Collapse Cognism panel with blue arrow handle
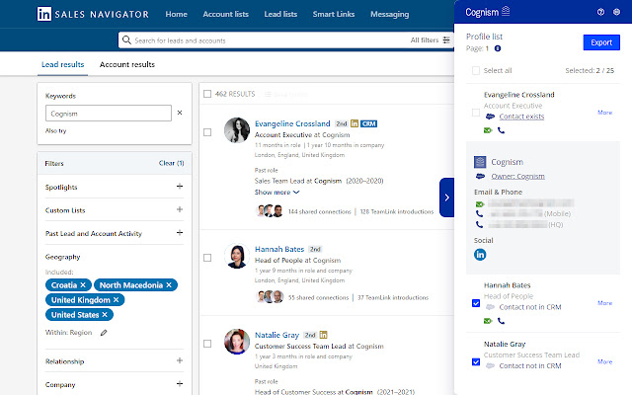The height and width of the screenshot is (395, 632). (446, 197)
